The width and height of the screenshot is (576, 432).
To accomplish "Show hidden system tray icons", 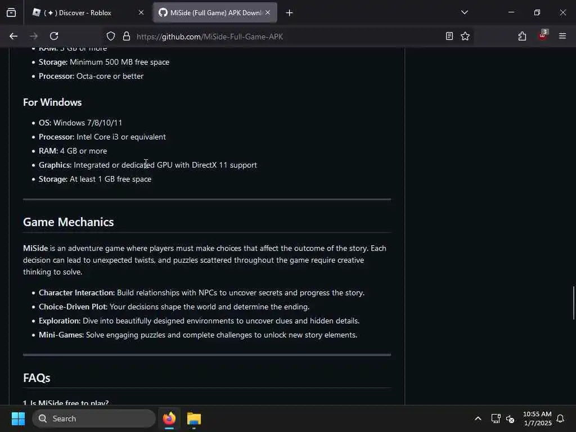I will coord(478,418).
